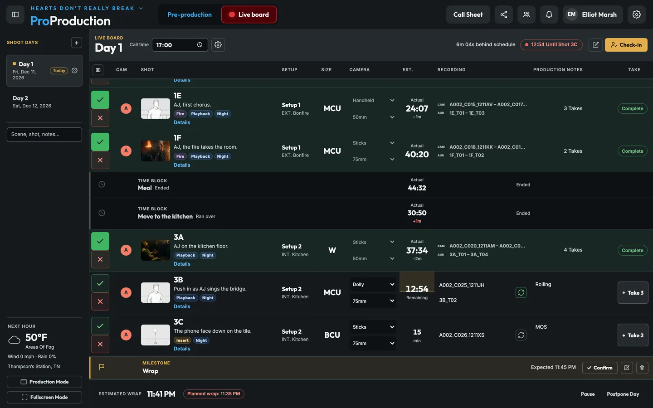Select Day 2 in shoot days
Viewport: 653px width, 408px height.
click(x=44, y=102)
